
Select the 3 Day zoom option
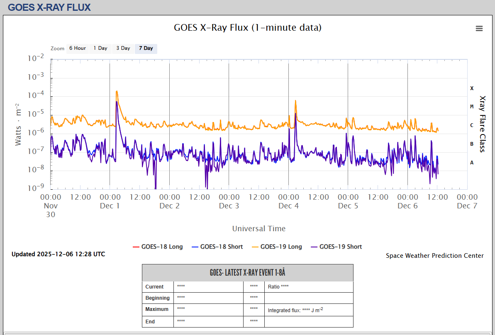point(123,48)
